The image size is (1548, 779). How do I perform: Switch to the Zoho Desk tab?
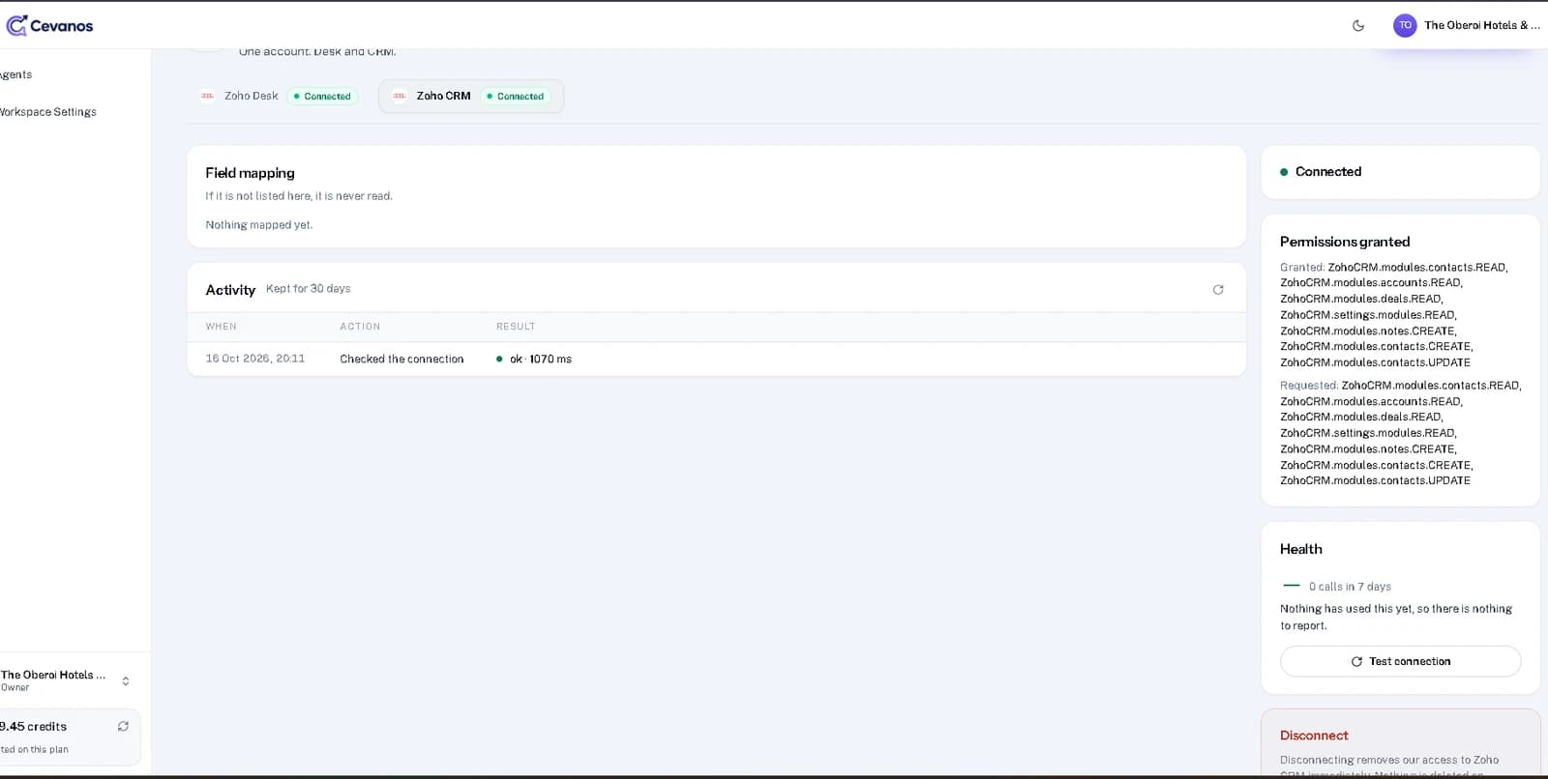(x=278, y=96)
